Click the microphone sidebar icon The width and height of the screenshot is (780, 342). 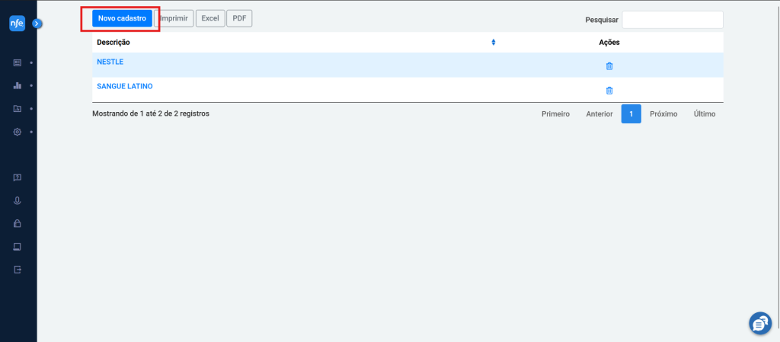18,200
